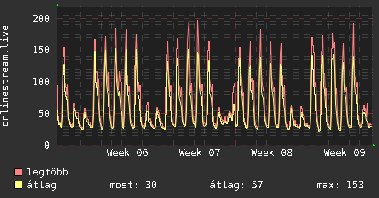Click the 100 y-axis label

click(41, 82)
